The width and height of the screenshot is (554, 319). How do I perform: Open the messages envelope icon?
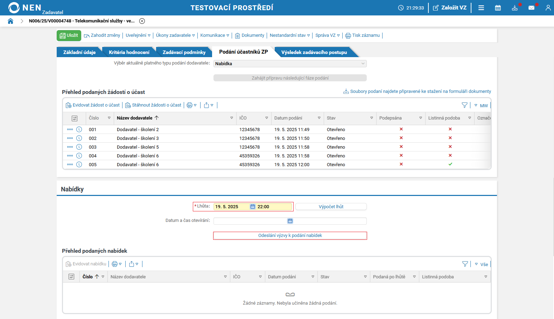pos(531,8)
